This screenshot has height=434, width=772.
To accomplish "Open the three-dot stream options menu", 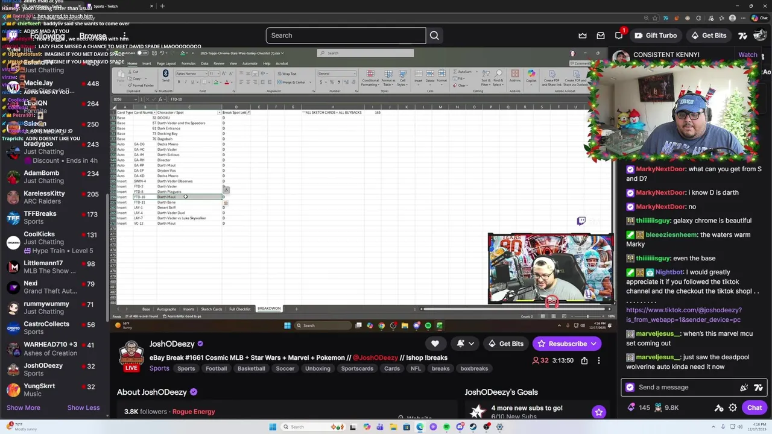I will tap(598, 360).
